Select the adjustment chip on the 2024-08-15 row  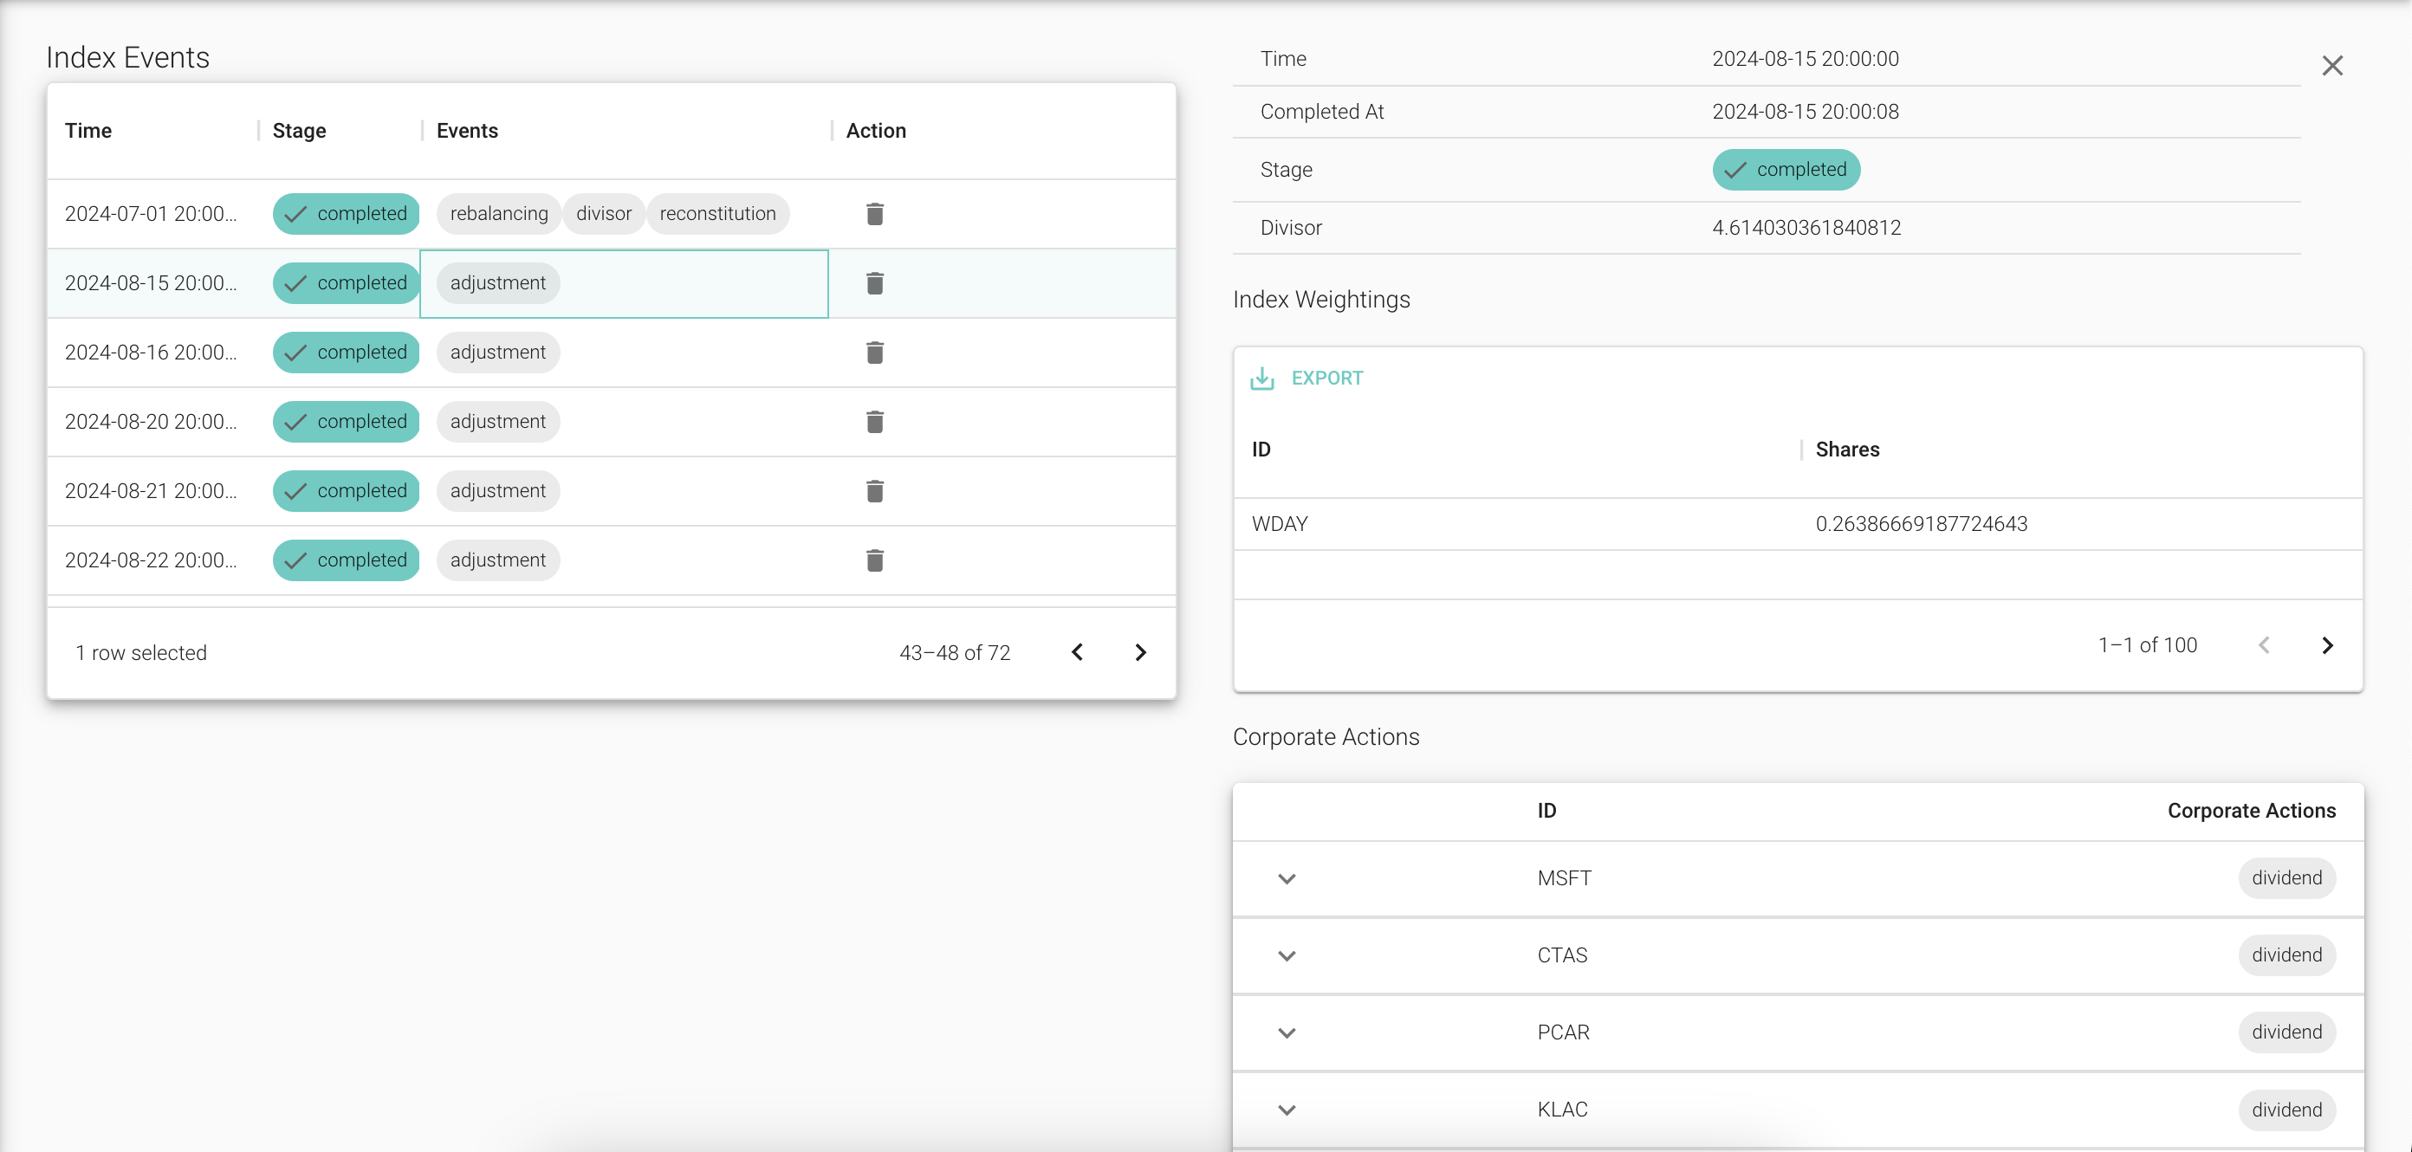point(497,282)
